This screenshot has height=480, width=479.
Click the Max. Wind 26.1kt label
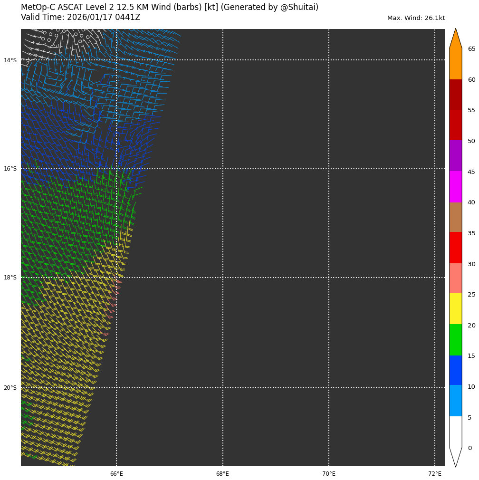tap(416, 18)
